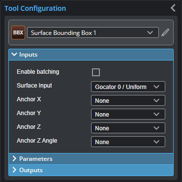
Task: Enable the batching checkbox
Action: [96, 72]
